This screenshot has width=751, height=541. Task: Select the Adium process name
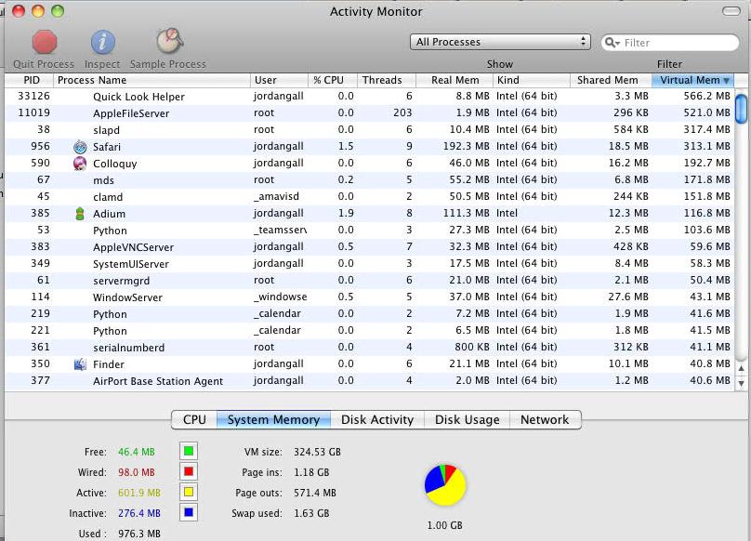pos(109,214)
